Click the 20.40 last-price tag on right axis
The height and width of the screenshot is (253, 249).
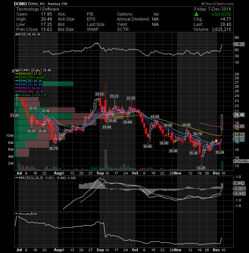click(239, 115)
